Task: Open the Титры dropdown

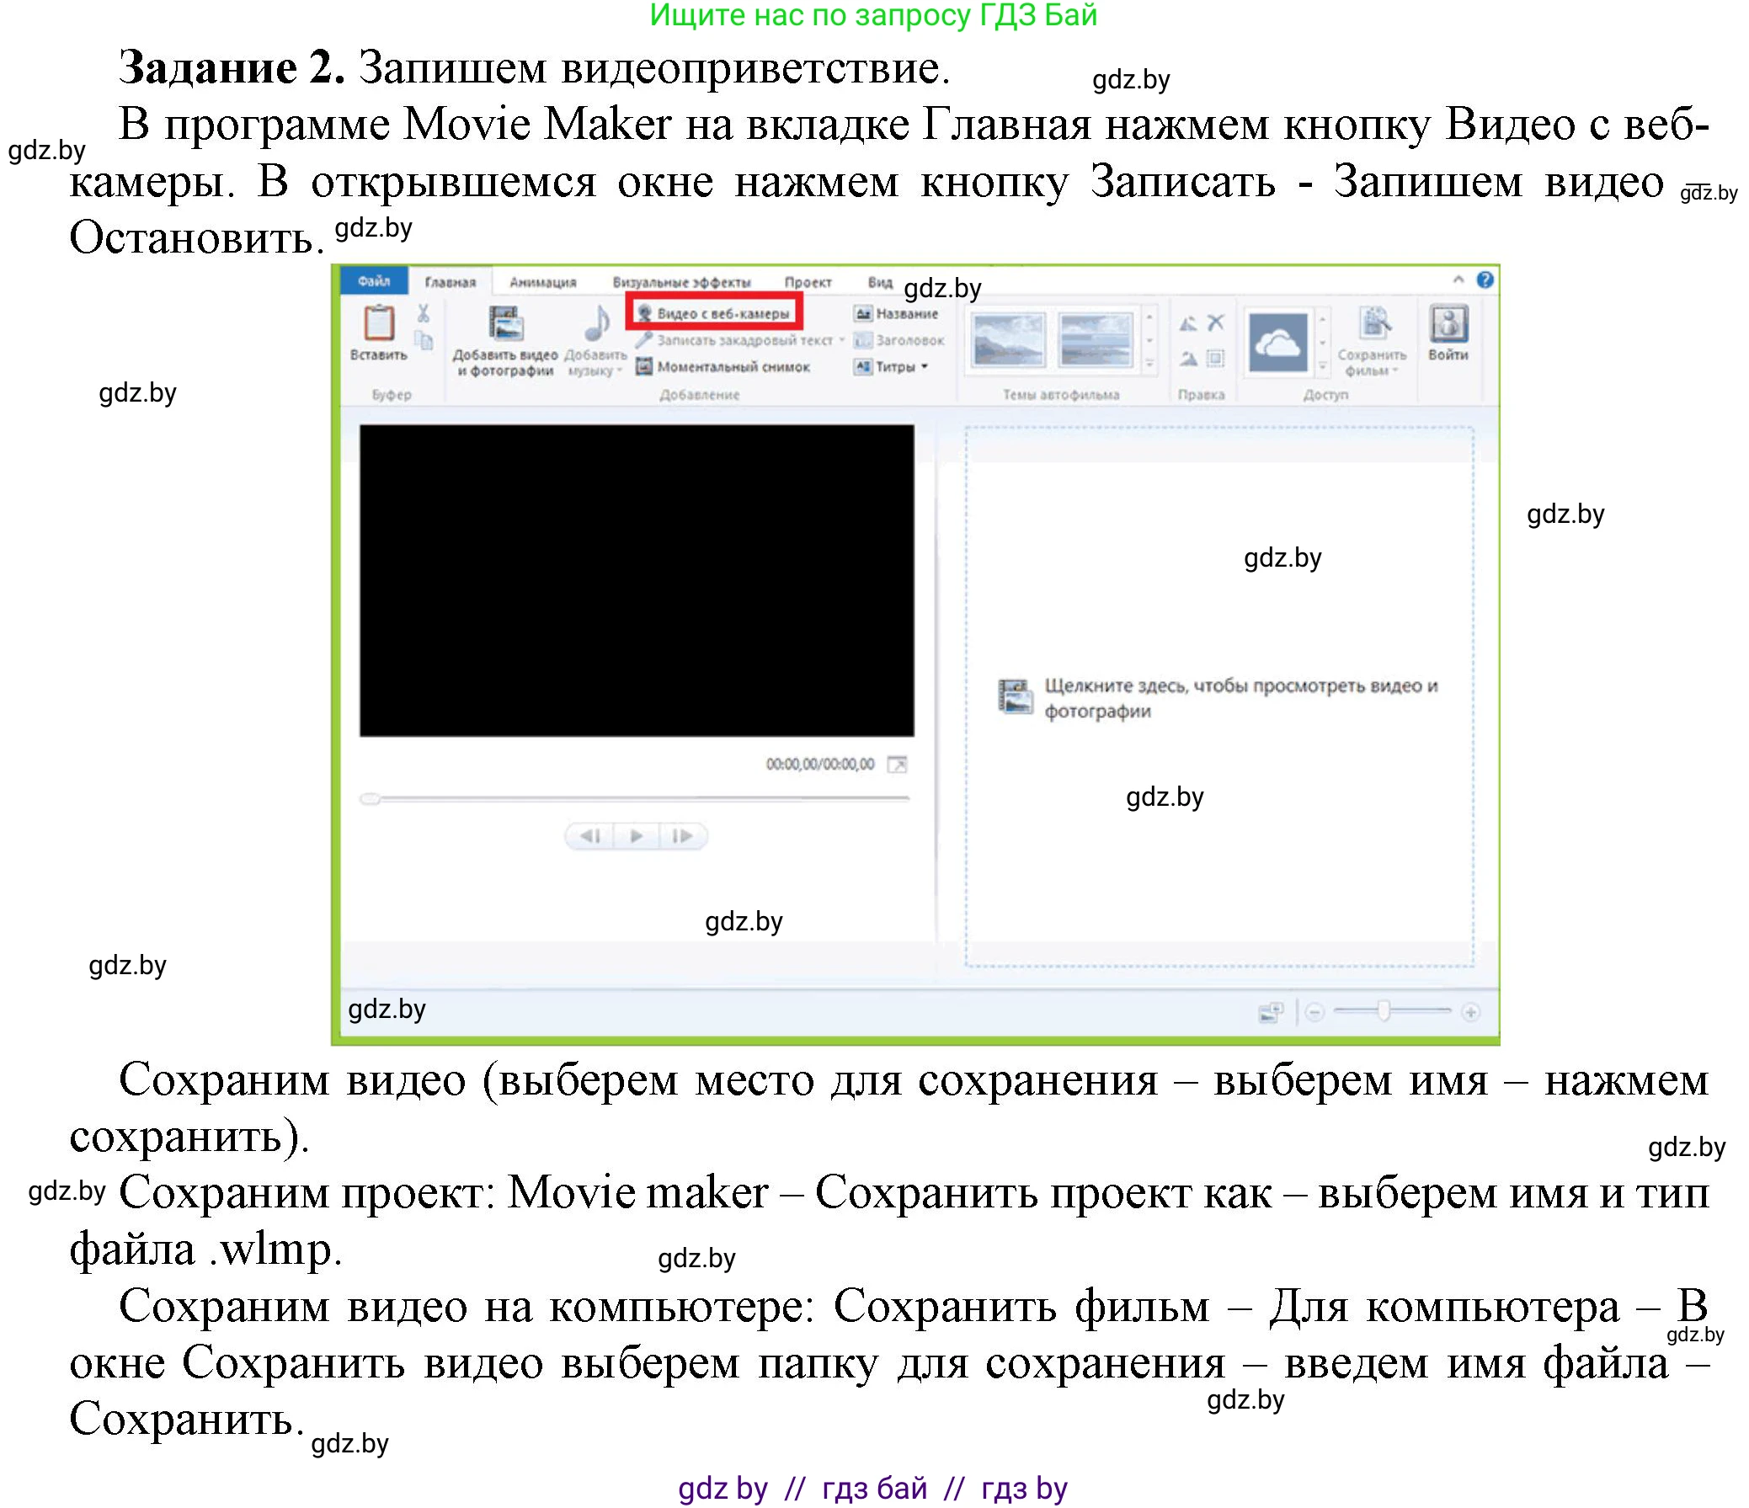Action: click(x=923, y=368)
